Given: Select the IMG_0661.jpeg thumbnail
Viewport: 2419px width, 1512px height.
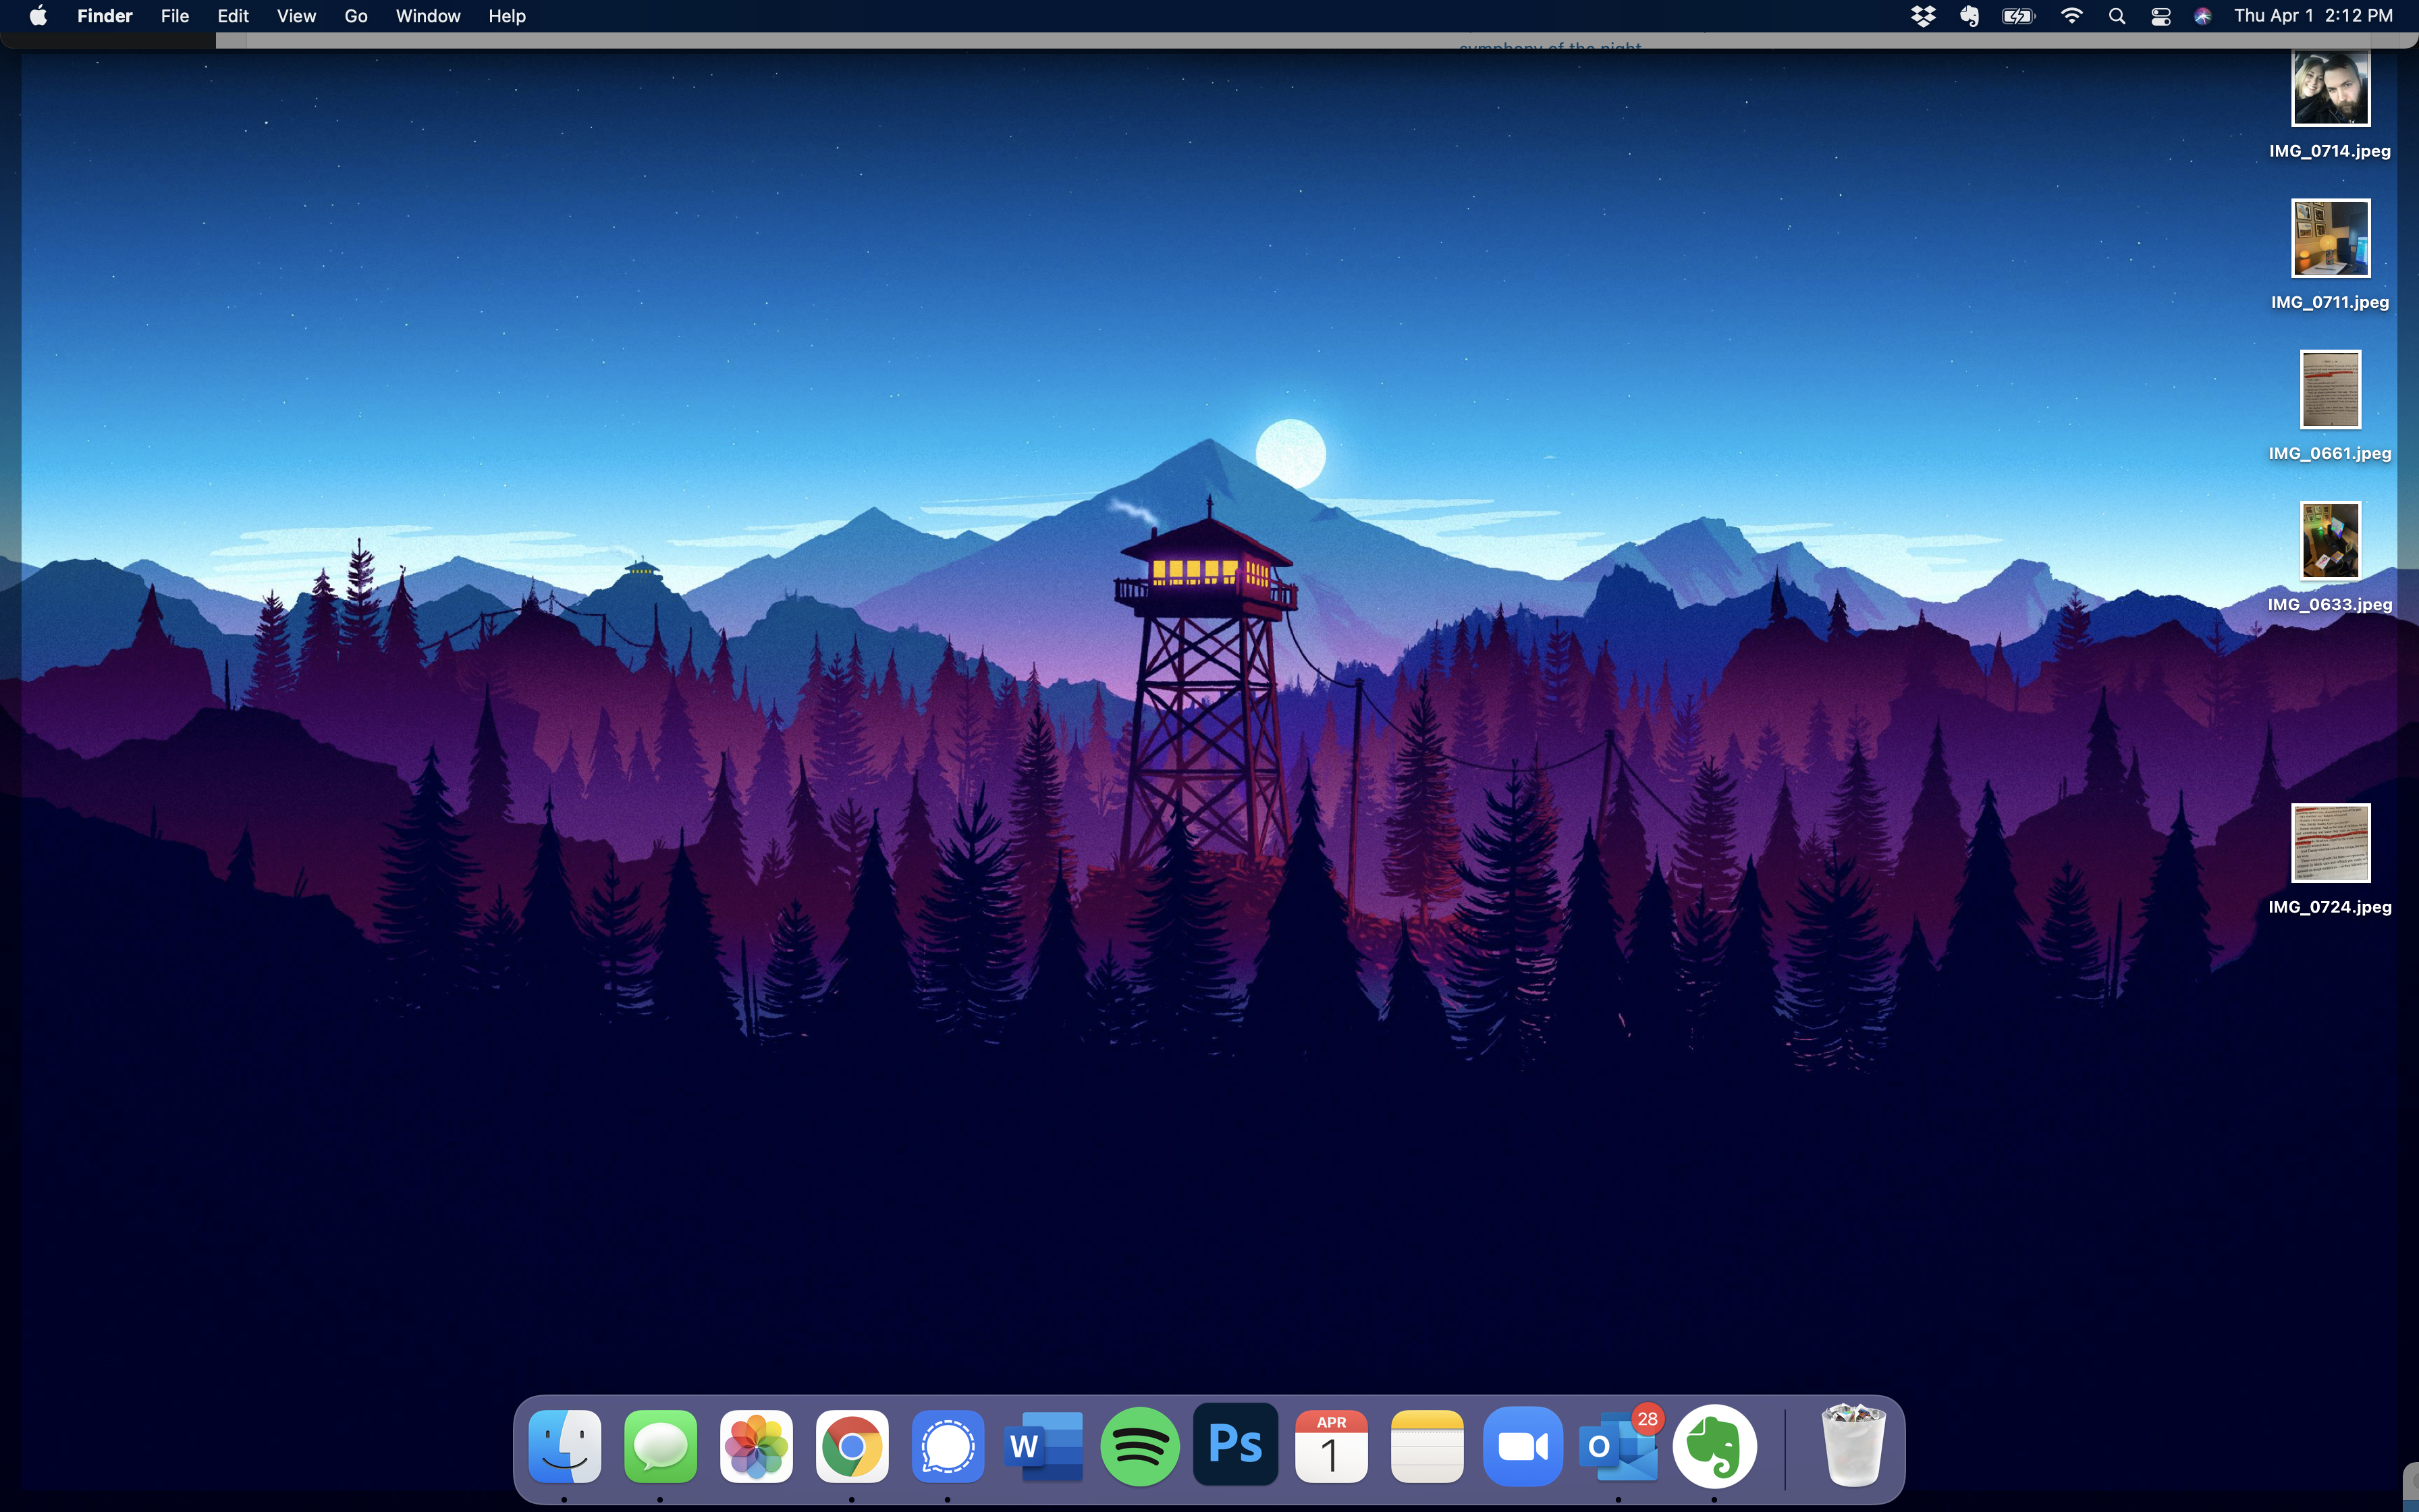Looking at the screenshot, I should click(x=2330, y=389).
